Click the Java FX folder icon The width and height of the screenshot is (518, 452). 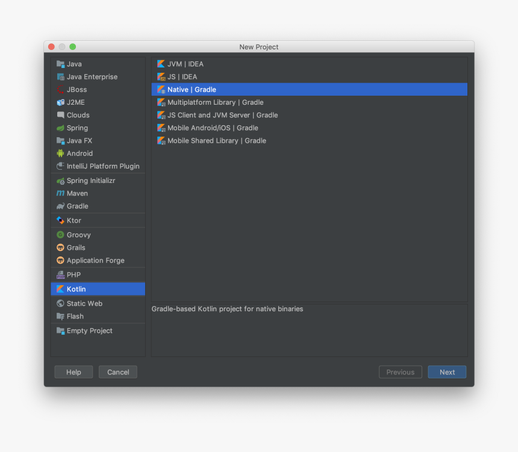tap(60, 141)
